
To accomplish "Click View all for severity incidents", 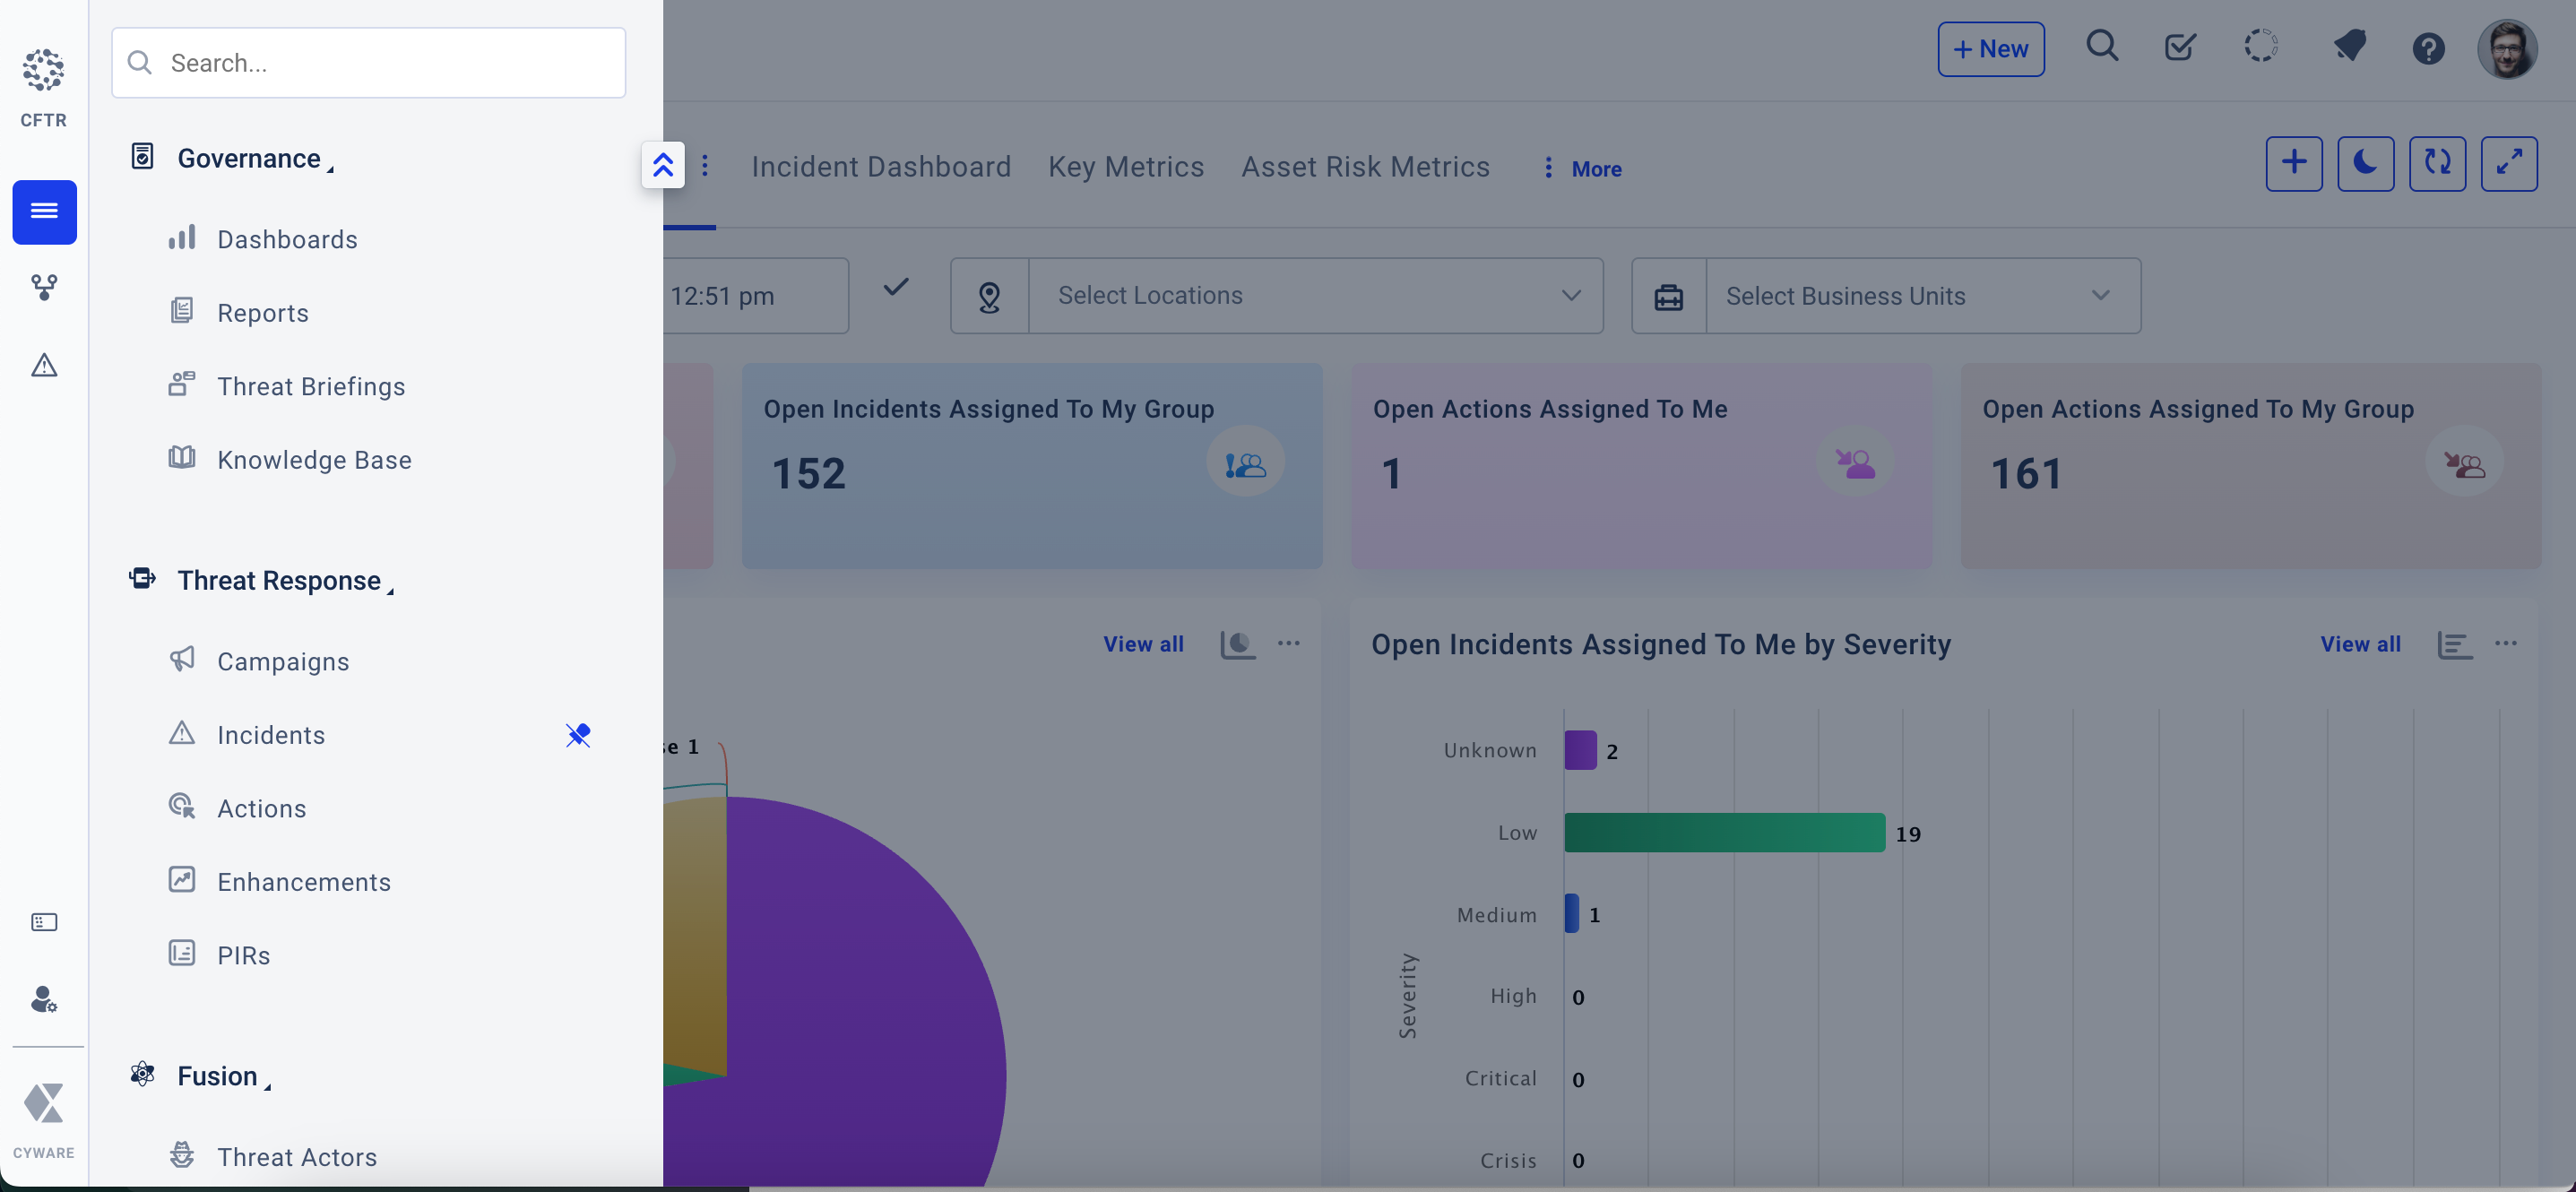I will click(x=2360, y=645).
